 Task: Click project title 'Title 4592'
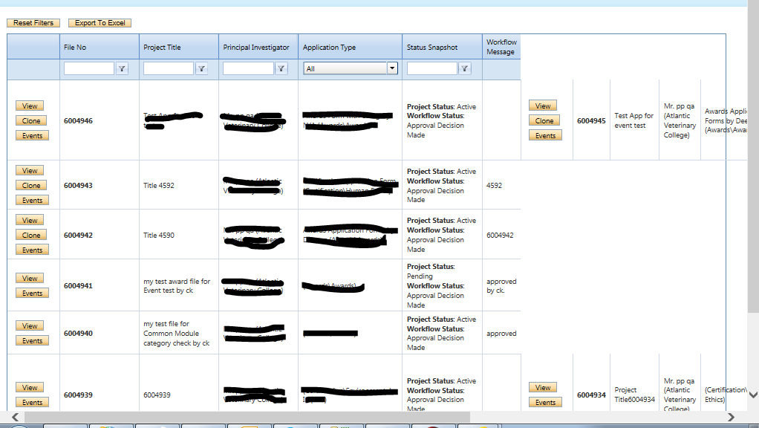[x=159, y=186]
